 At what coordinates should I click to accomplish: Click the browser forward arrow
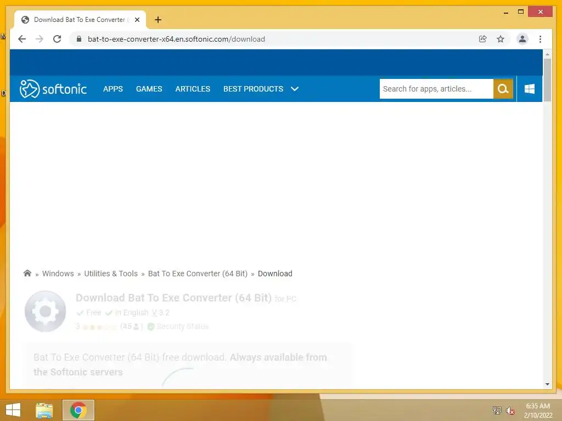(x=40, y=39)
